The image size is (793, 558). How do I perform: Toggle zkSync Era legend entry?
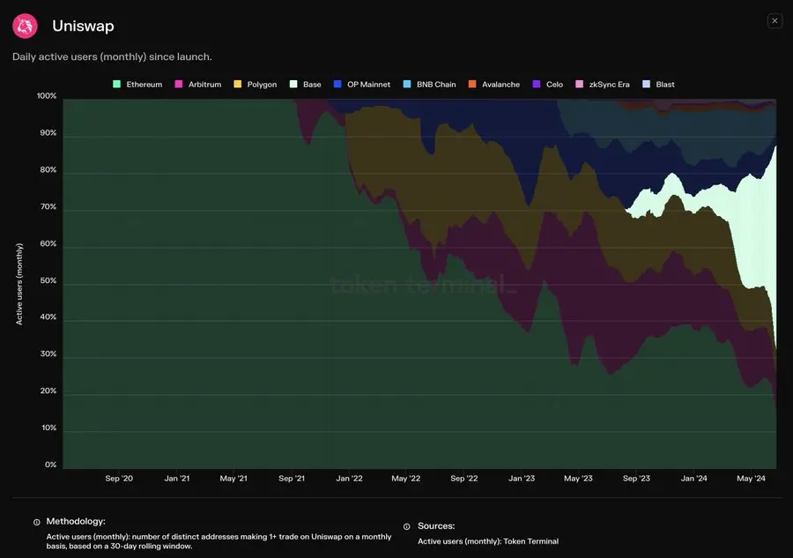pyautogui.click(x=603, y=85)
